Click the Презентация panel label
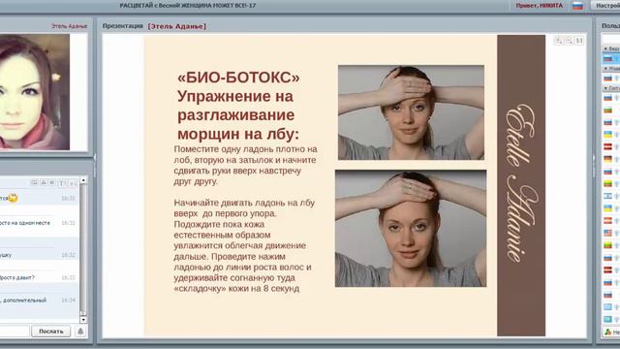Screen dimensions: 620x349 (x=123, y=26)
